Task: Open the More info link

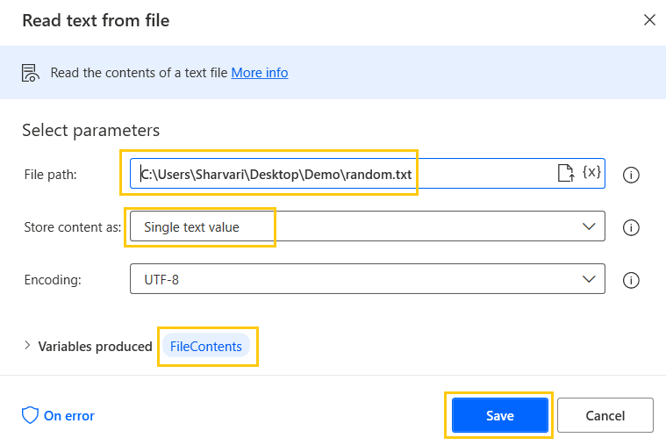Action: [x=260, y=73]
